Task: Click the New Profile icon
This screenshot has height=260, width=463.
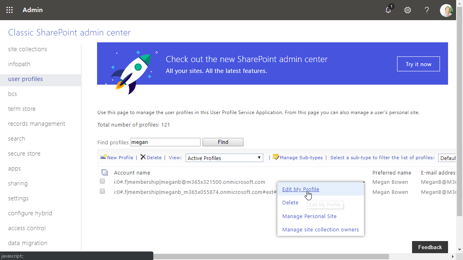Action: click(104, 157)
